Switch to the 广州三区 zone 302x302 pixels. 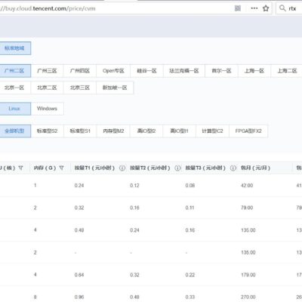coord(47,71)
